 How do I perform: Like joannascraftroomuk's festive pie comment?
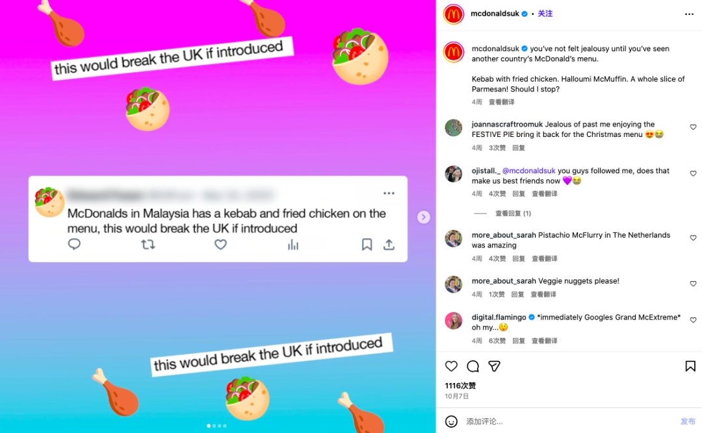click(693, 127)
